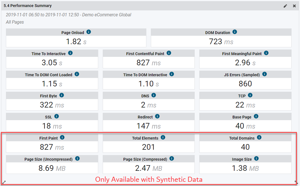Open info icon next to DOM Duration
Screen dimensions: 300x186
pos(234,32)
